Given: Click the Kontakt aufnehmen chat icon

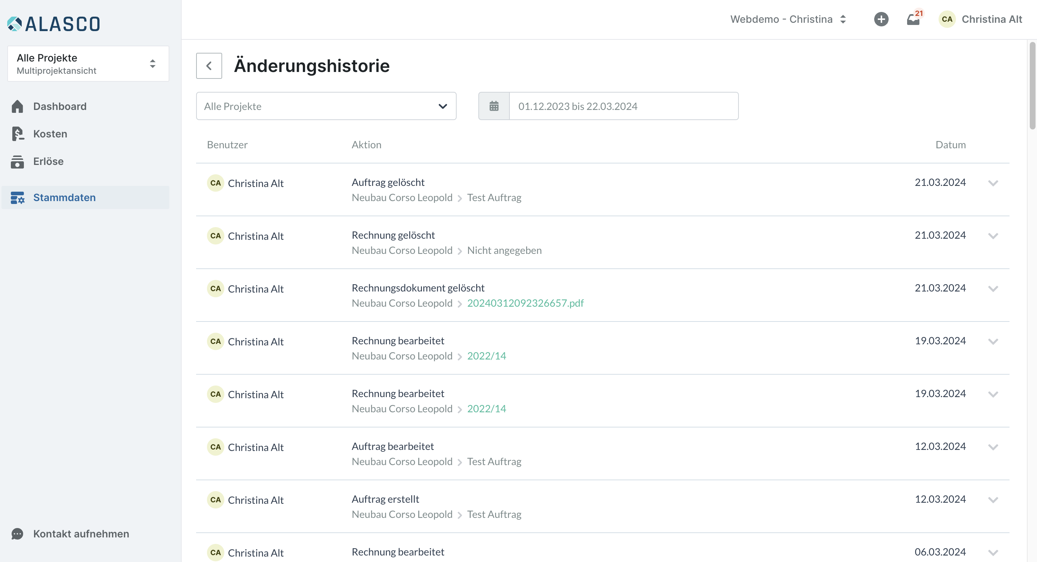Looking at the screenshot, I should pyautogui.click(x=17, y=534).
